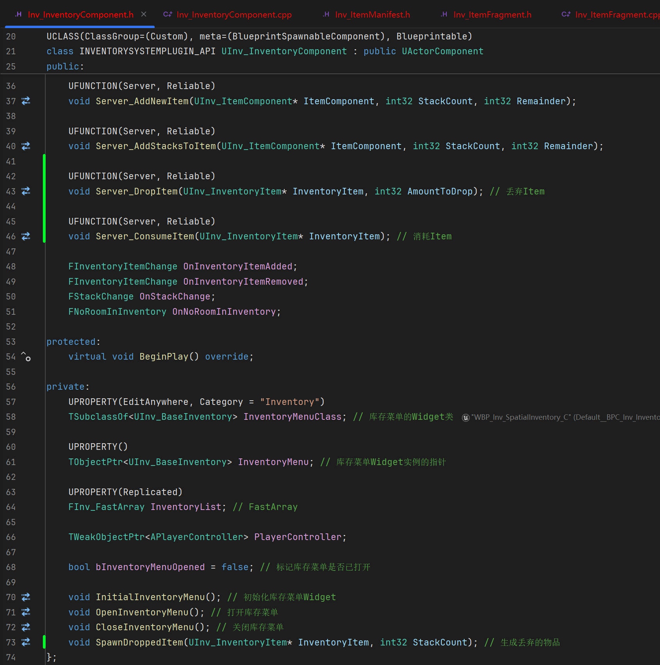This screenshot has width=660, height=665.
Task: Click line number 65 in the gutter
Action: click(11, 522)
